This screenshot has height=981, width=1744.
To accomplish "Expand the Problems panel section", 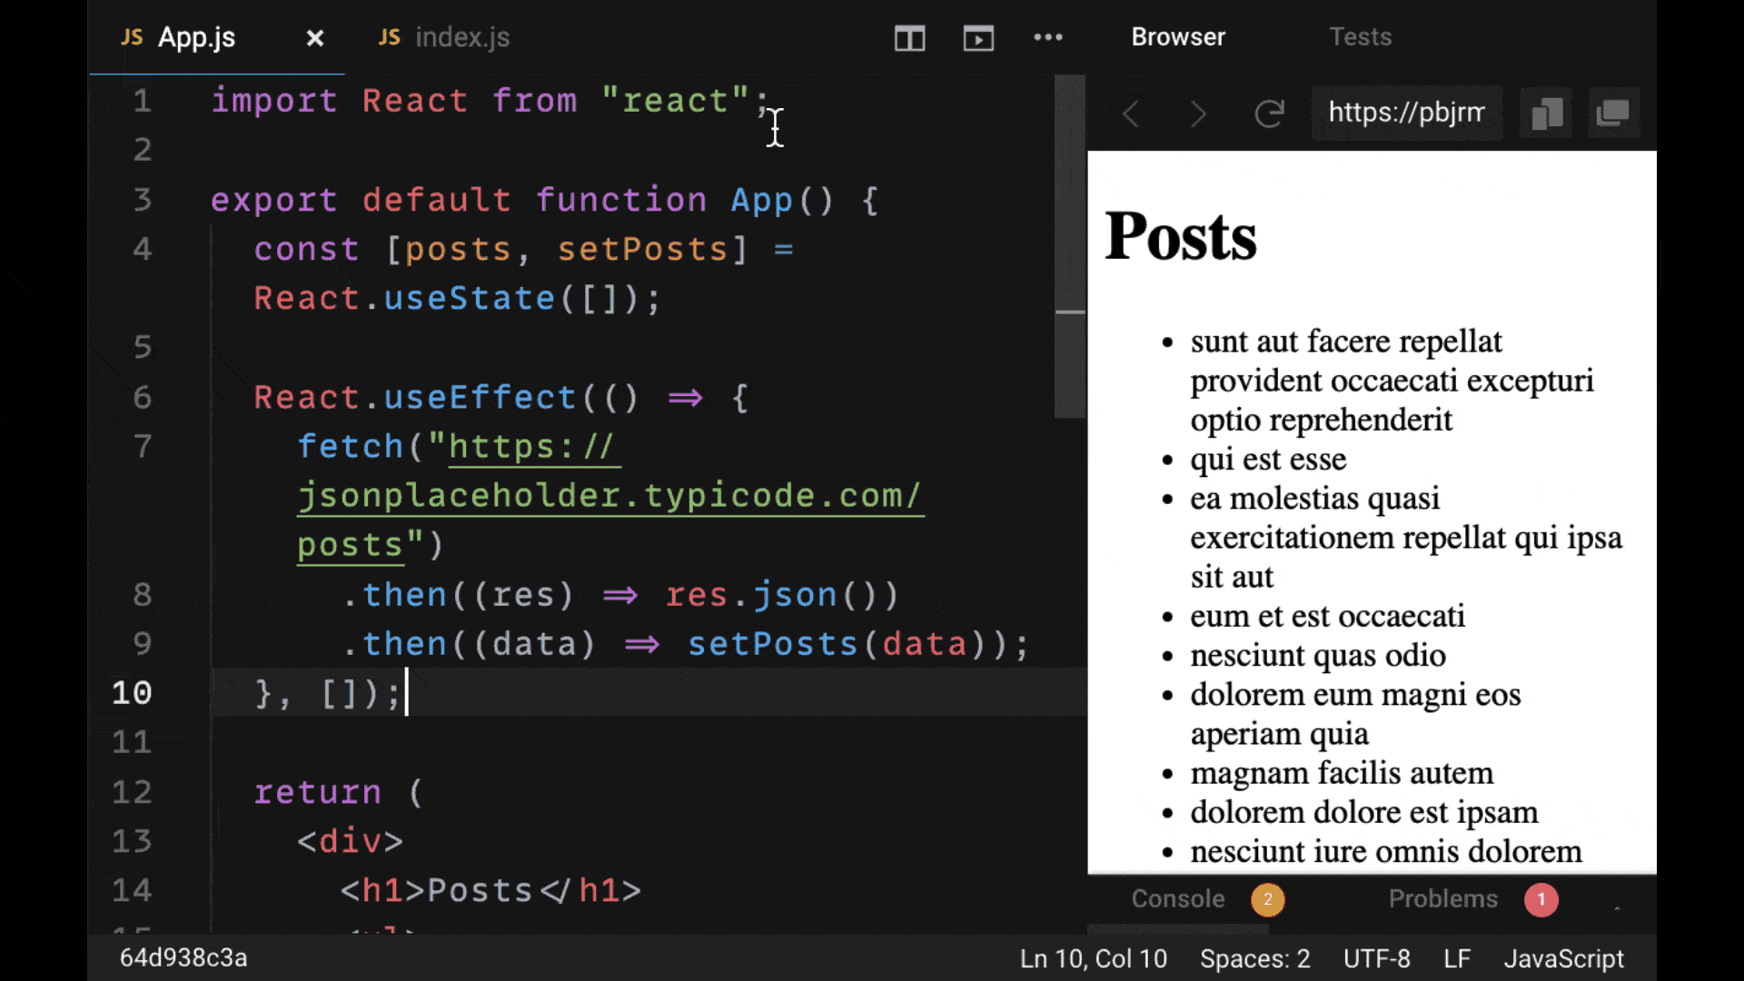I will coord(1443,899).
